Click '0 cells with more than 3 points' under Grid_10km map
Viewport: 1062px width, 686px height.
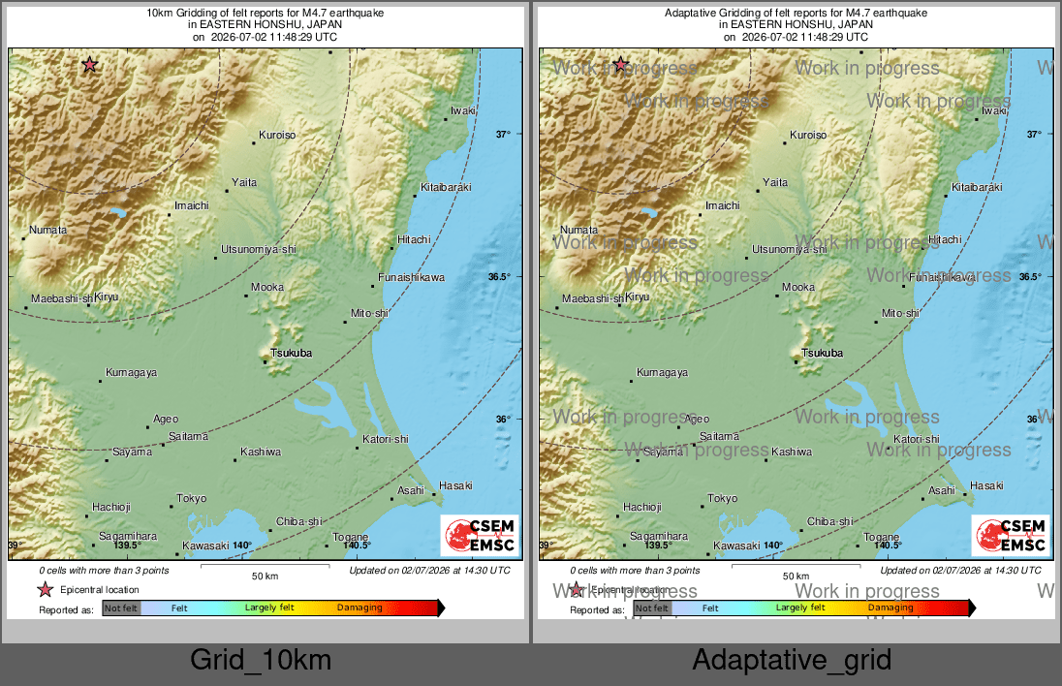[x=104, y=570]
